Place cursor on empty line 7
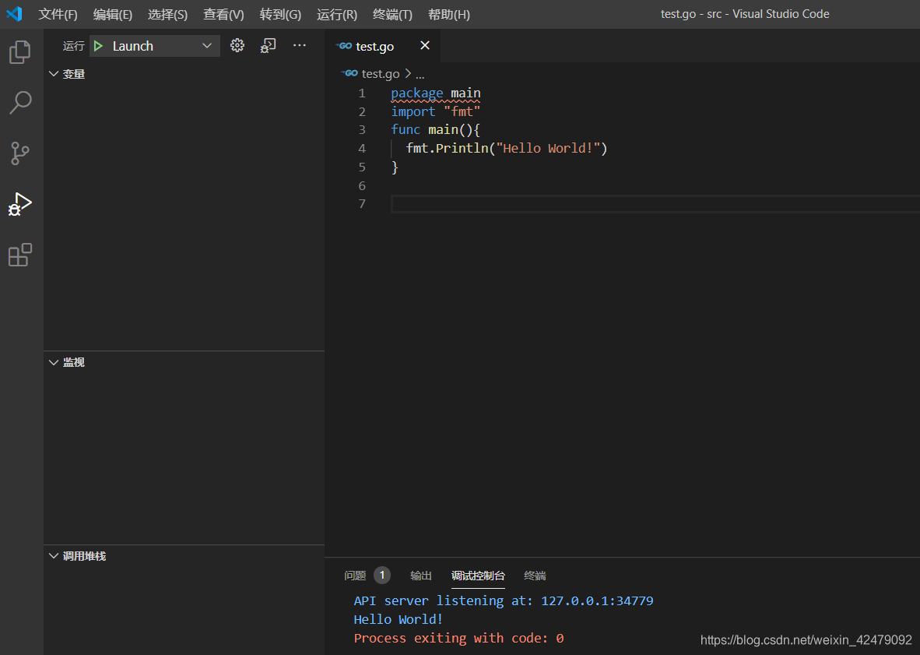This screenshot has width=920, height=655. (655, 203)
